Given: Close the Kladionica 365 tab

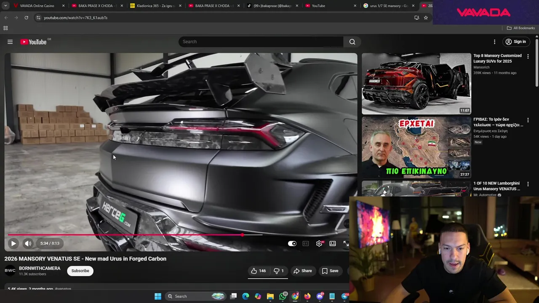Looking at the screenshot, I should [x=180, y=6].
